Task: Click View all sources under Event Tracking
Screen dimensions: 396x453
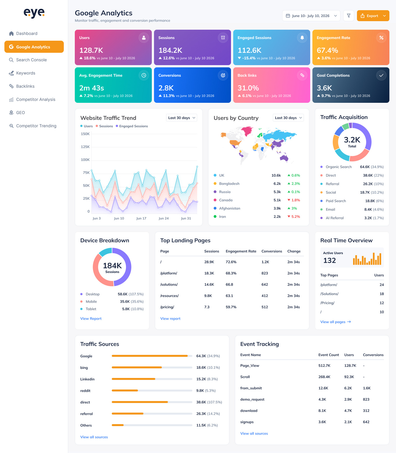Action: (254, 433)
